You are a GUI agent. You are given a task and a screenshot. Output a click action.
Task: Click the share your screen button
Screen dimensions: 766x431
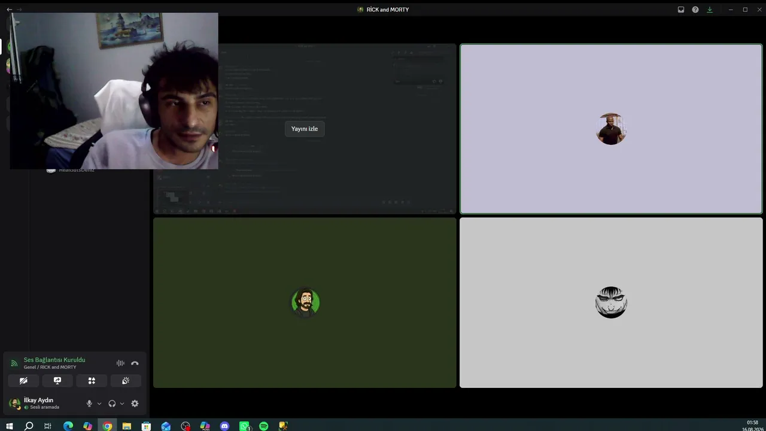(57, 381)
